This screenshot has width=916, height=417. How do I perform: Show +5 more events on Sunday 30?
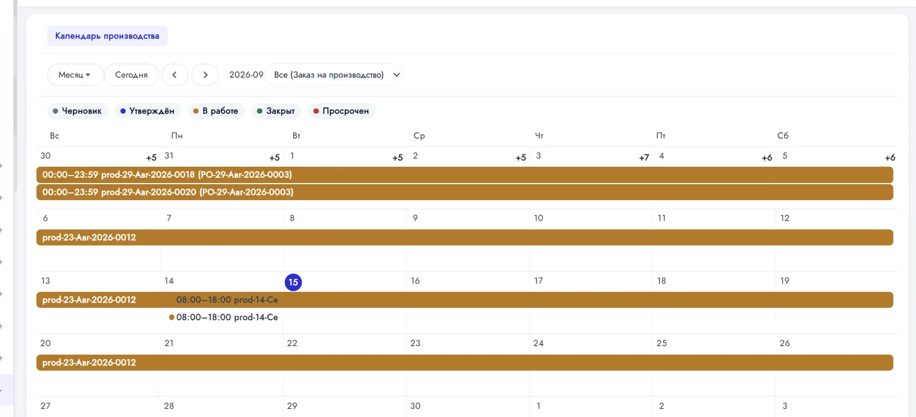(x=151, y=158)
